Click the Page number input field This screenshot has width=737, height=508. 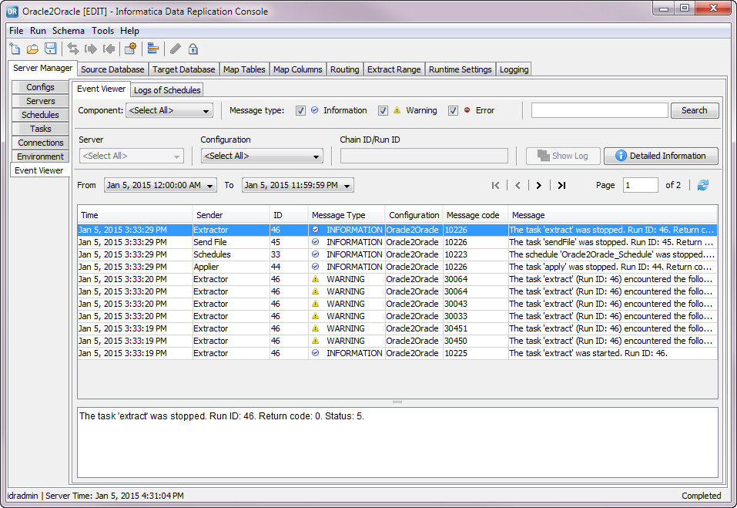coord(640,185)
